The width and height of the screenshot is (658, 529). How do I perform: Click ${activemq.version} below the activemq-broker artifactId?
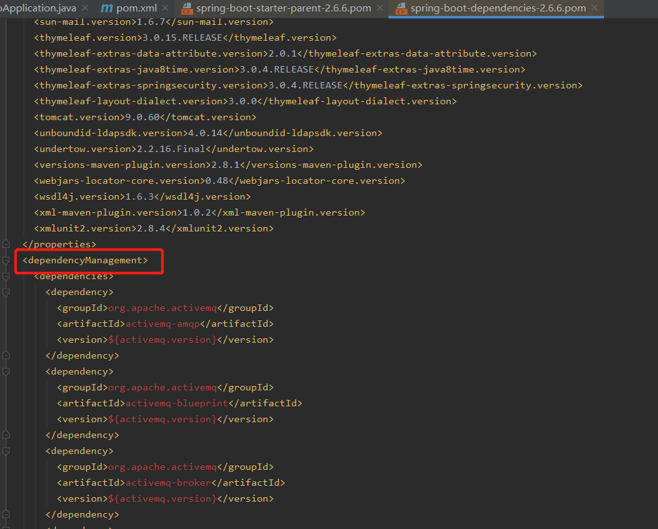point(162,498)
